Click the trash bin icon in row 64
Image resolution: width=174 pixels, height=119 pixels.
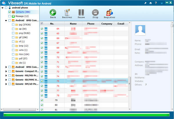pyautogui.click(x=46, y=29)
